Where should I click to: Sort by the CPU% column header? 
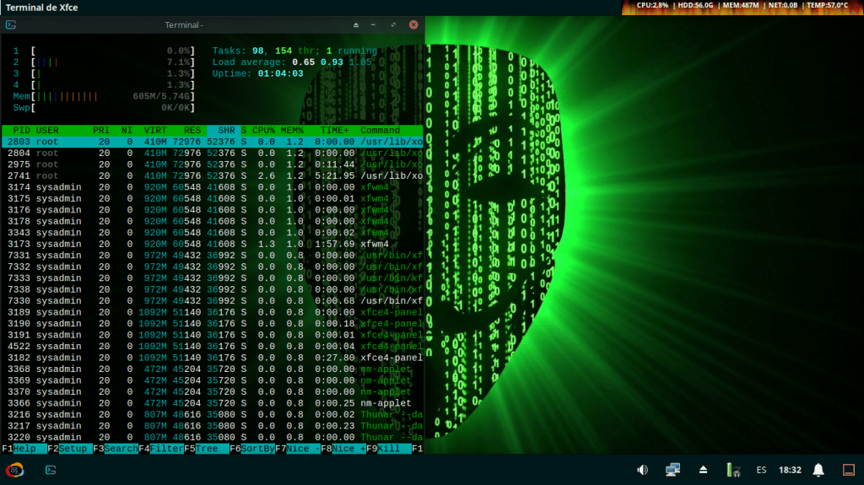point(263,131)
